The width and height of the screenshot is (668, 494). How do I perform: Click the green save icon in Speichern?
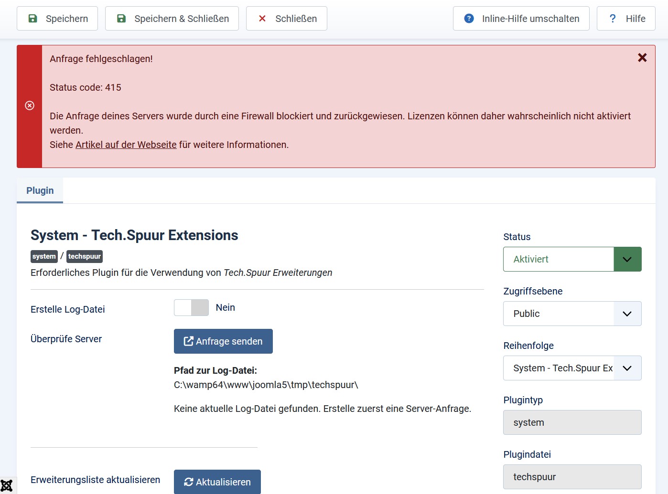[32, 19]
